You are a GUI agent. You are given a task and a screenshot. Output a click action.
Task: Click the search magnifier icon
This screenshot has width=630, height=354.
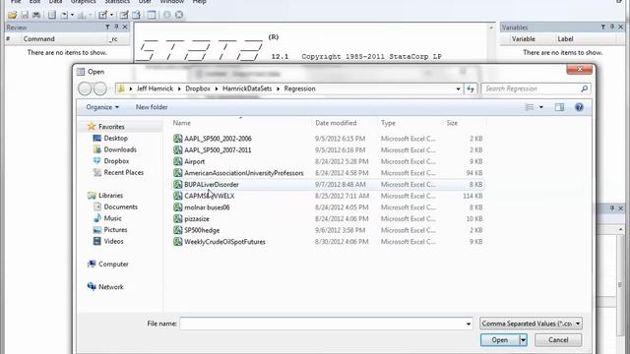tap(584, 88)
